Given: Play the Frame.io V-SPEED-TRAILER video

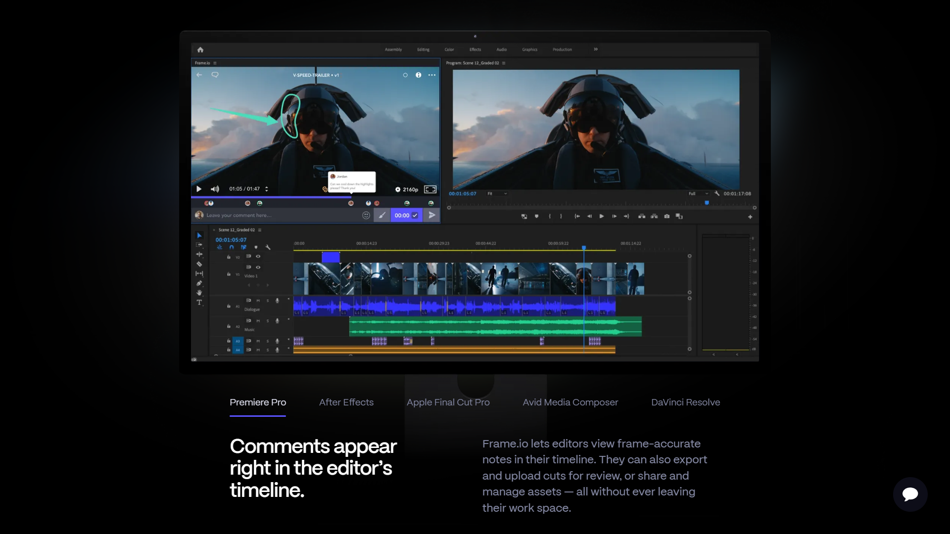Looking at the screenshot, I should point(199,189).
